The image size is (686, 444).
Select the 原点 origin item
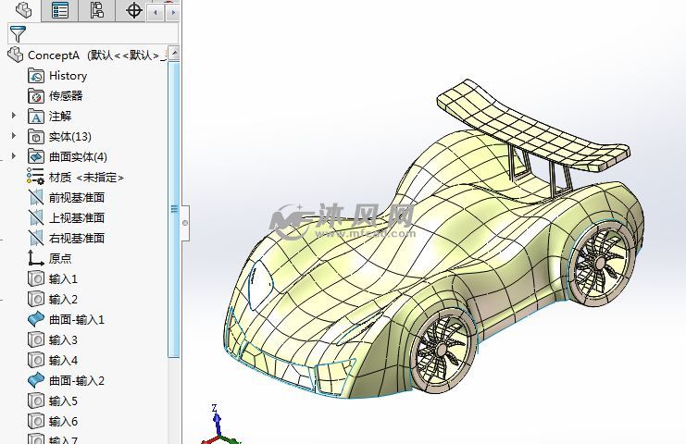60,258
